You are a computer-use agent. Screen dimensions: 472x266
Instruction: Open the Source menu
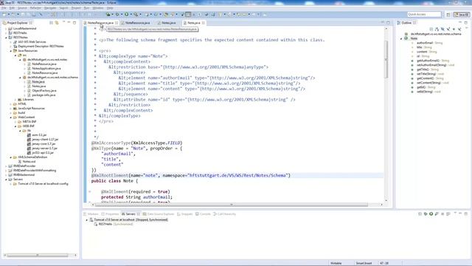pos(22,8)
